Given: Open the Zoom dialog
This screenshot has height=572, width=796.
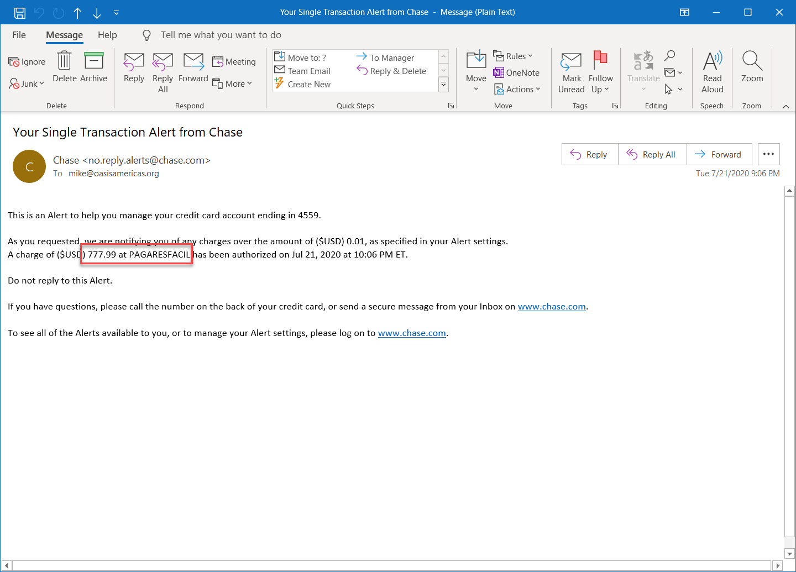Looking at the screenshot, I should click(x=752, y=67).
